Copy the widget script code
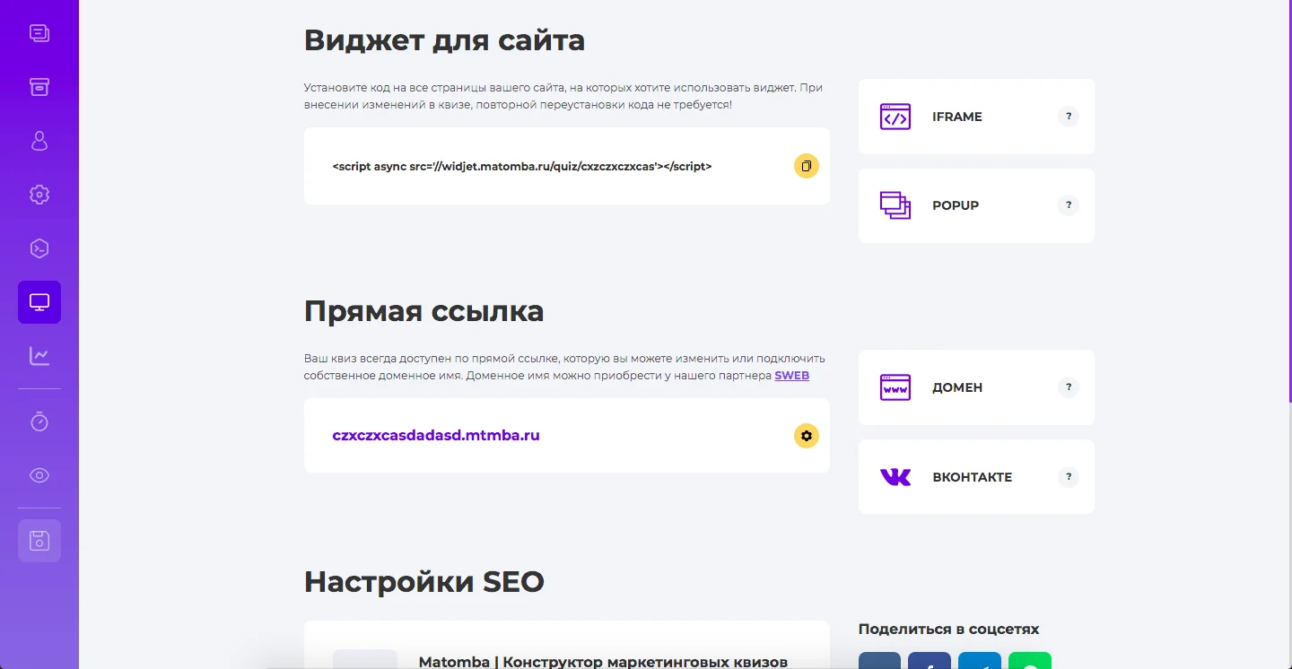 [x=807, y=166]
